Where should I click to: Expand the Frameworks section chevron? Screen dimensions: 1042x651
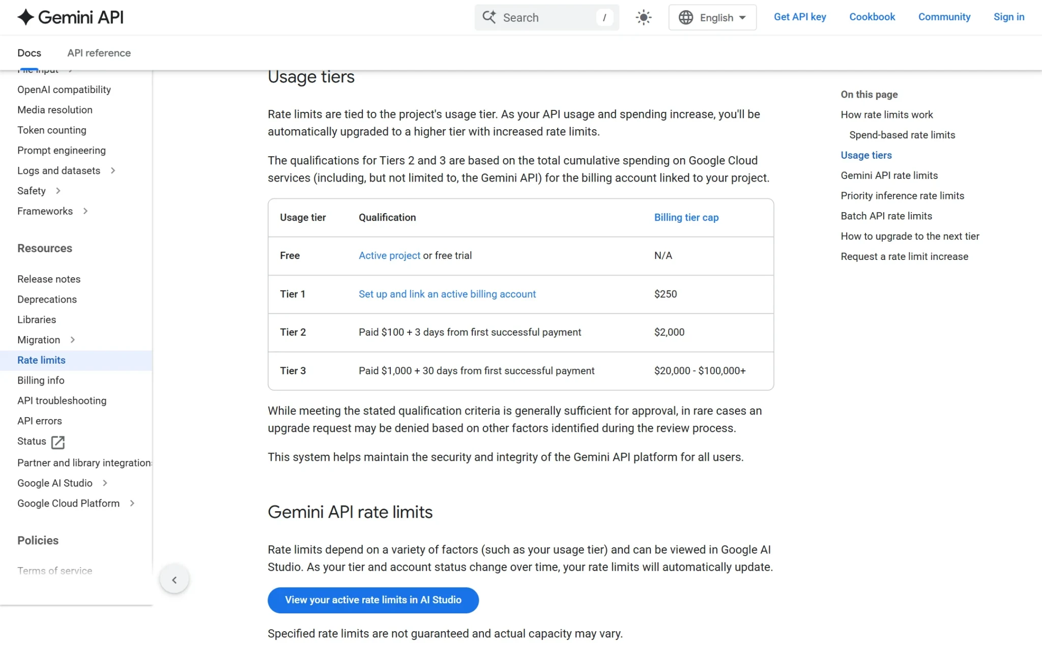(85, 211)
